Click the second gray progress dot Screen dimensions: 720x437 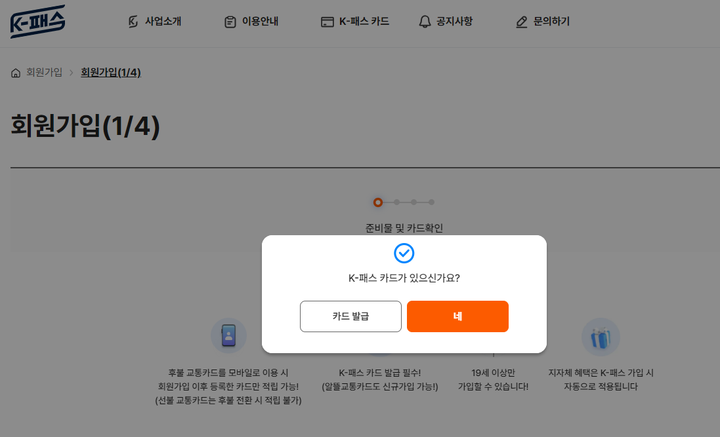(x=397, y=203)
